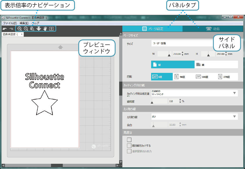The image size is (245, 169).
Task: Open the カッティング用台紙 dropdown showing CAMEO
Action: 194,93
